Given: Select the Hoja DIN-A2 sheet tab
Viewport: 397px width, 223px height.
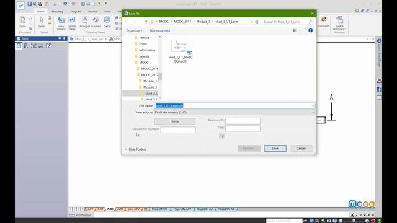Looking at the screenshot, I should pyautogui.click(x=226, y=209).
